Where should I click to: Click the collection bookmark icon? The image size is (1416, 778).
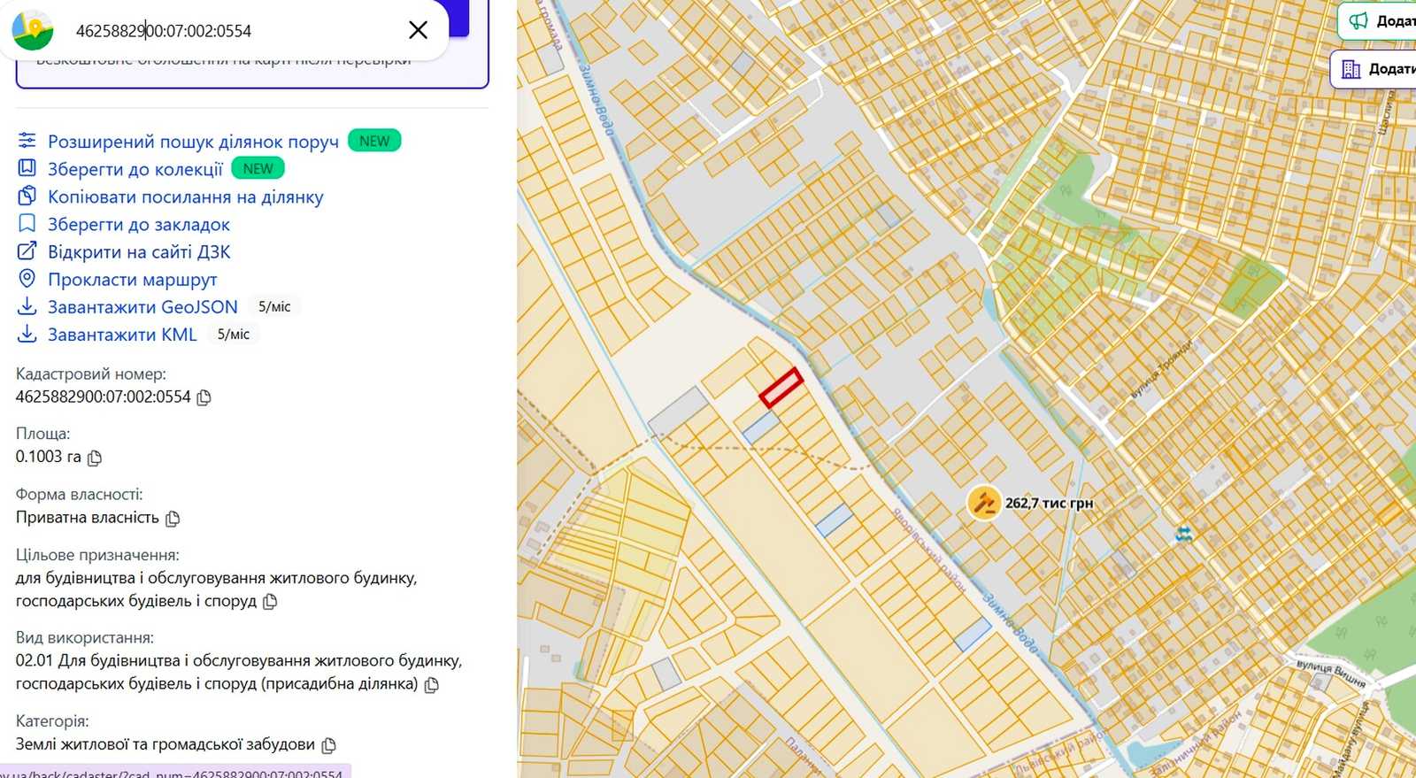pyautogui.click(x=27, y=167)
